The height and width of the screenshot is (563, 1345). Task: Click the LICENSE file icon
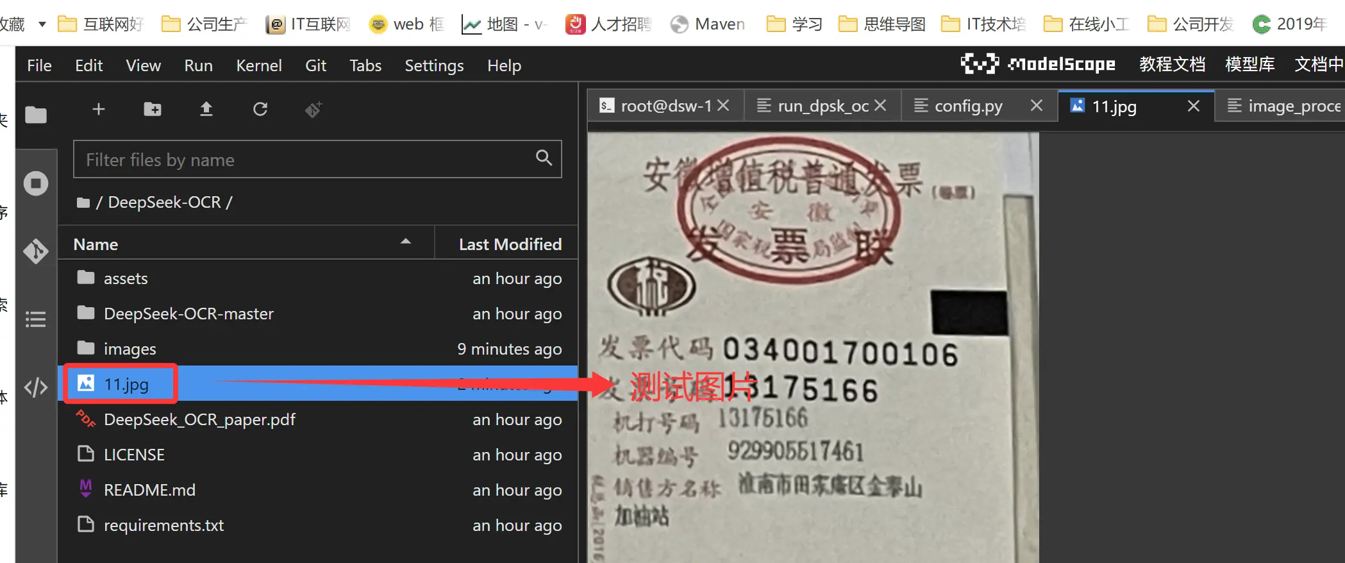coord(86,454)
